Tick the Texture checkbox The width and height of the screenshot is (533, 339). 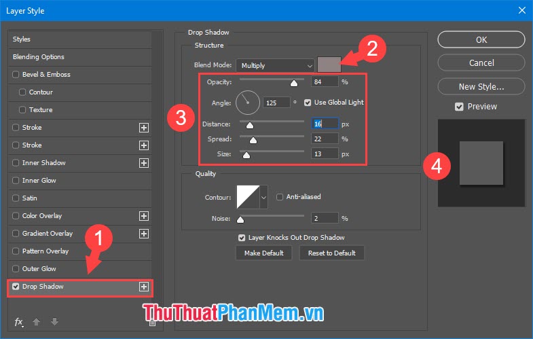tap(22, 110)
